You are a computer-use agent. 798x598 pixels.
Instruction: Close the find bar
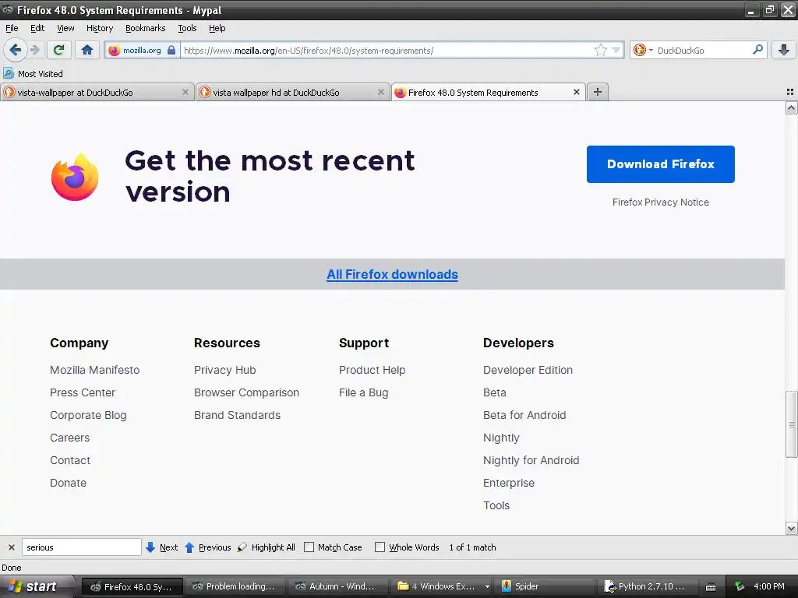click(11, 547)
